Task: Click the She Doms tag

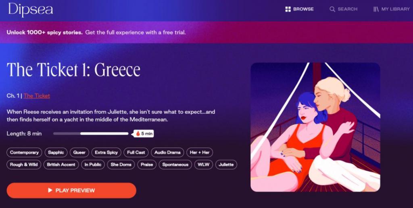Action: click(121, 165)
